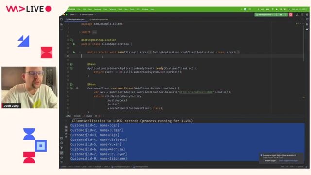Open the Project tool window folder icon
The width and height of the screenshot is (311, 175).
(x=62, y=19)
